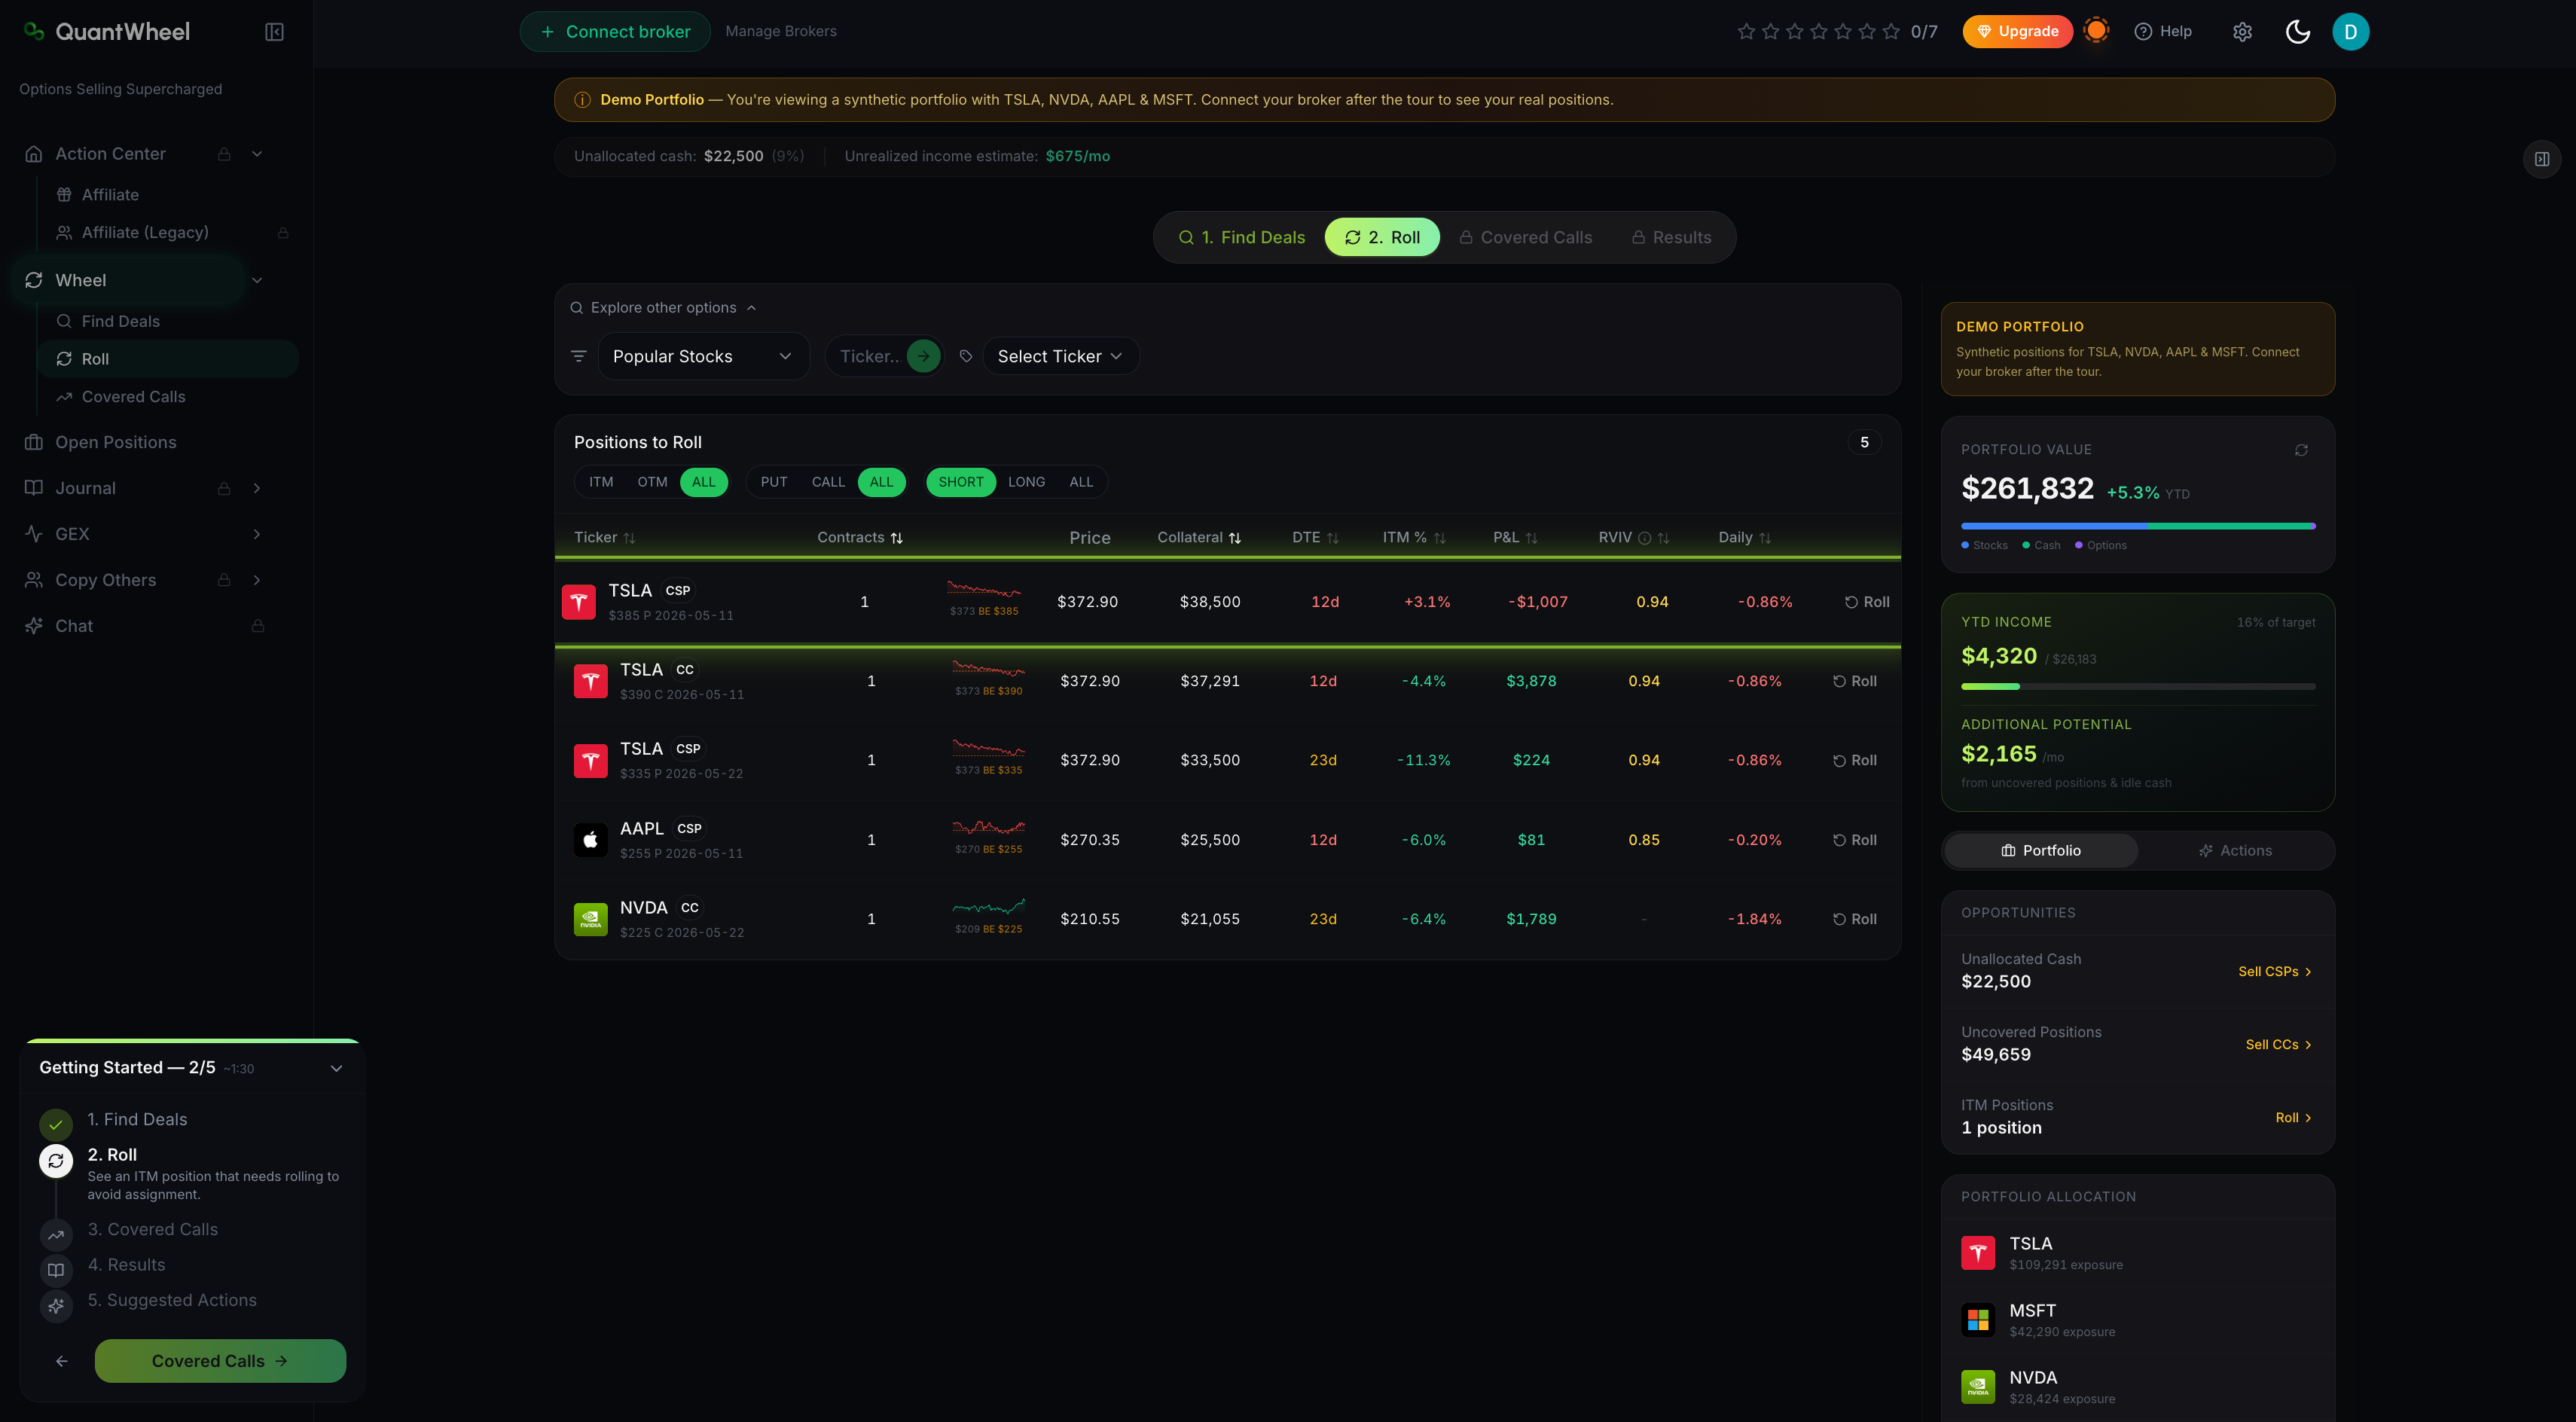Open Popular Stocks dropdown
Image resolution: width=2576 pixels, height=1422 pixels.
point(703,356)
